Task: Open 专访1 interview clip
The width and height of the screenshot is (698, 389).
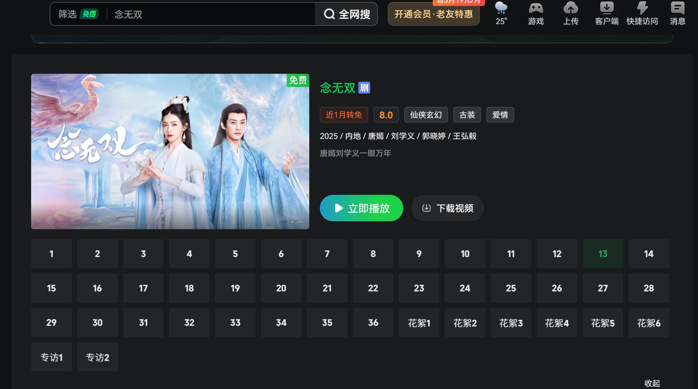Action: tap(51, 357)
